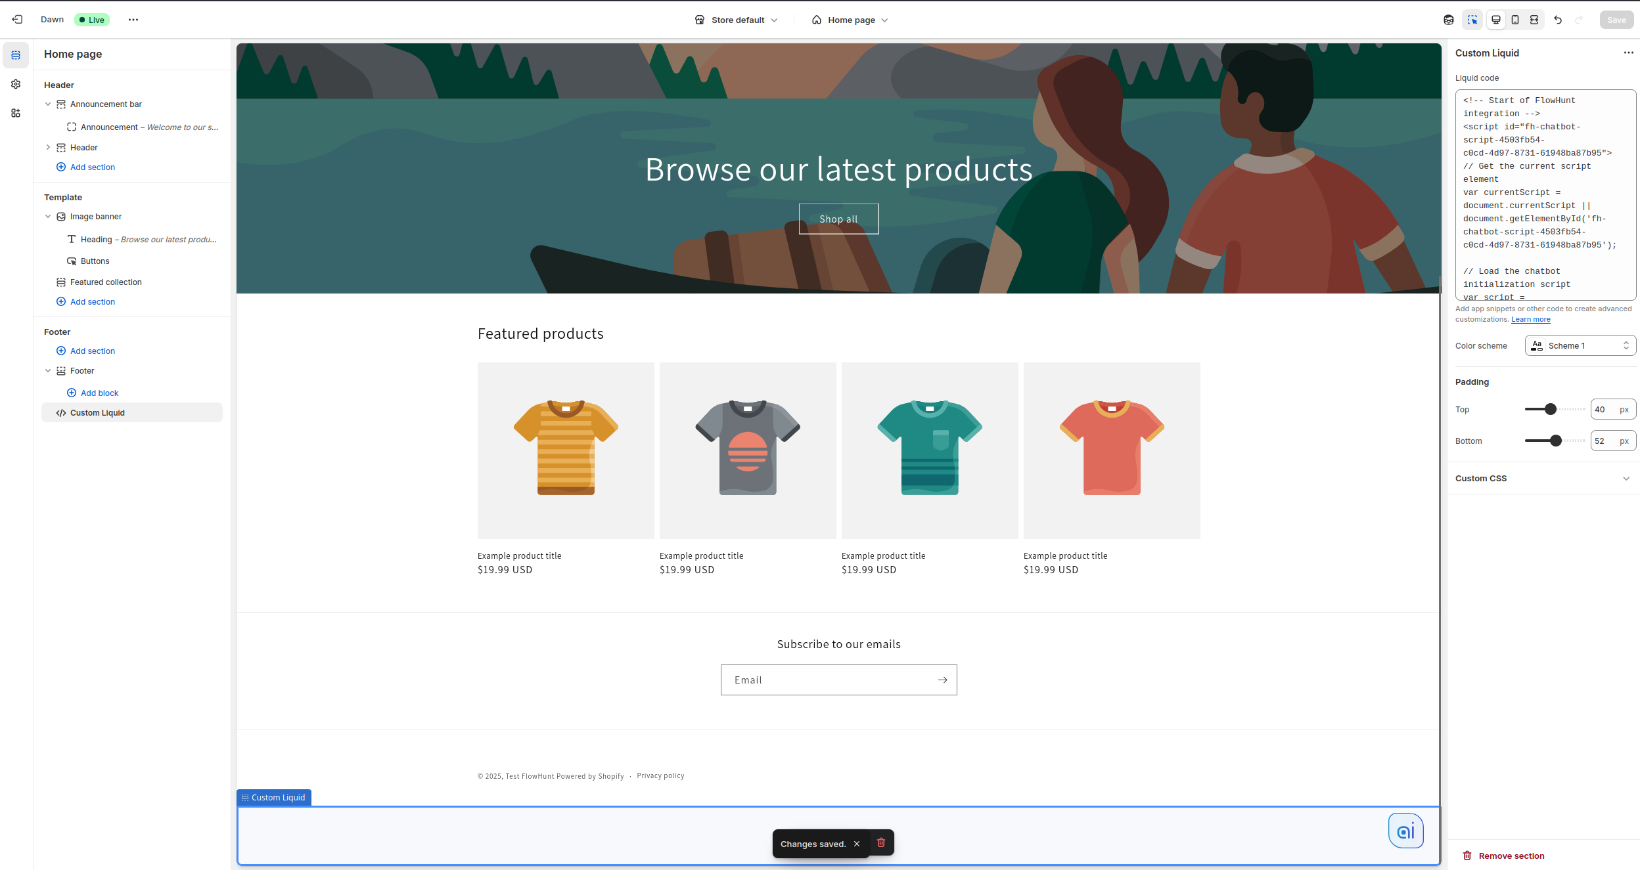The image size is (1640, 870).
Task: Open the Store default menu
Action: point(737,20)
